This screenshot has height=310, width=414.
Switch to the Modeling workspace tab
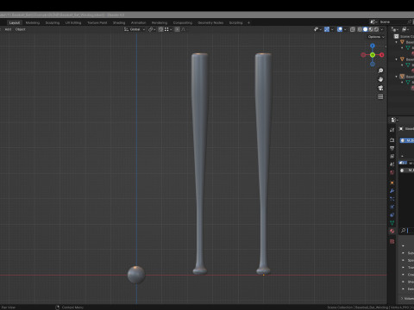[x=33, y=22]
